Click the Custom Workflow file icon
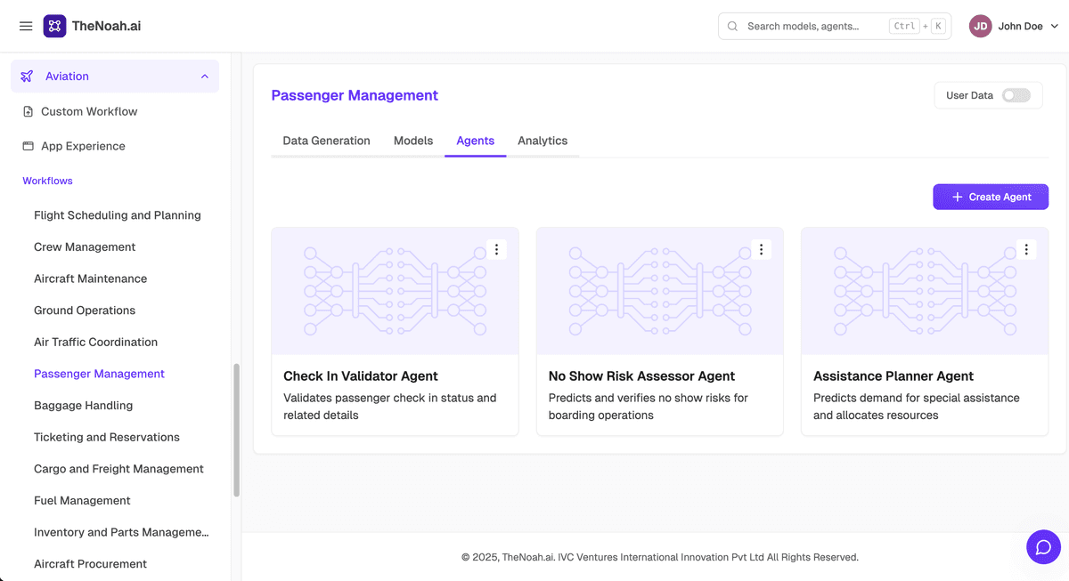The width and height of the screenshot is (1069, 581). pyautogui.click(x=28, y=112)
